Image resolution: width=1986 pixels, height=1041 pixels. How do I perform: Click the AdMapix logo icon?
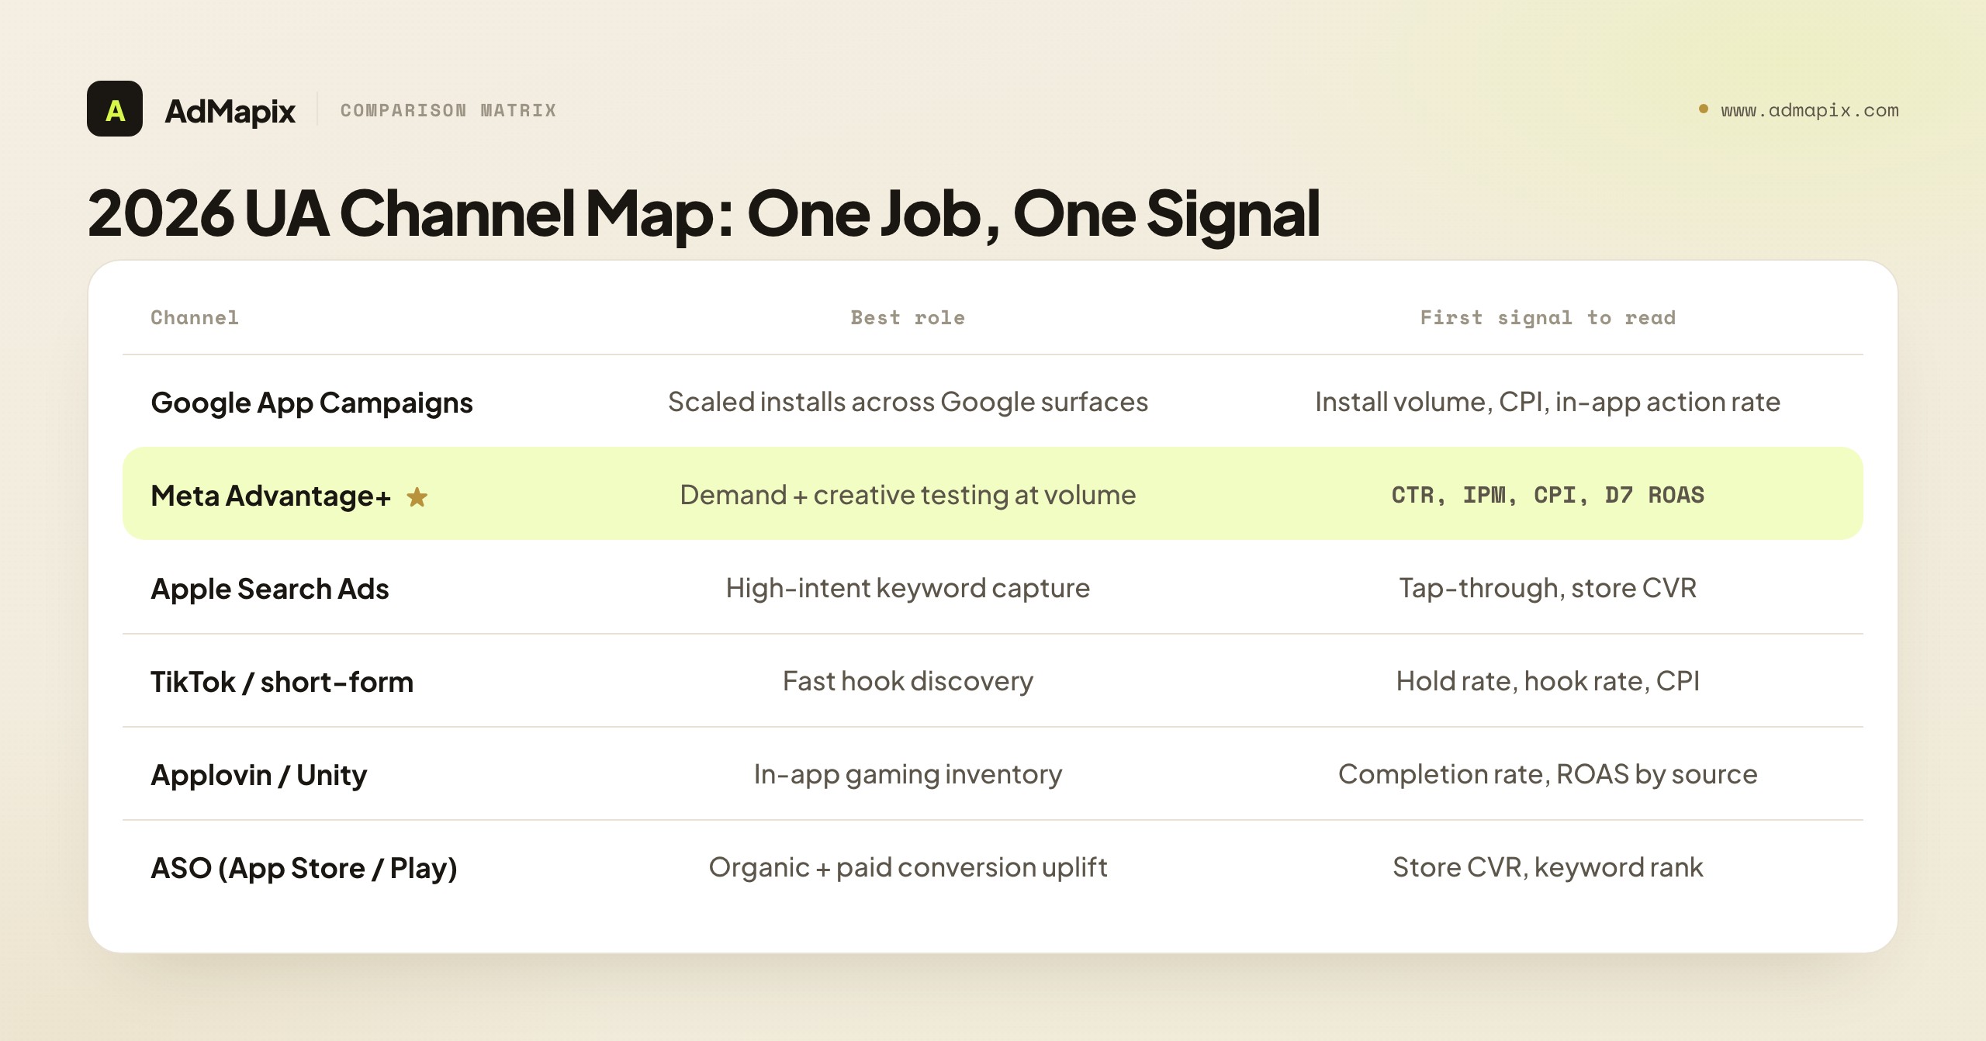(x=115, y=109)
